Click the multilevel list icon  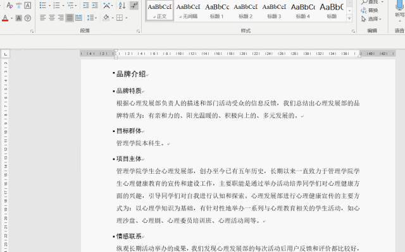click(x=70, y=6)
